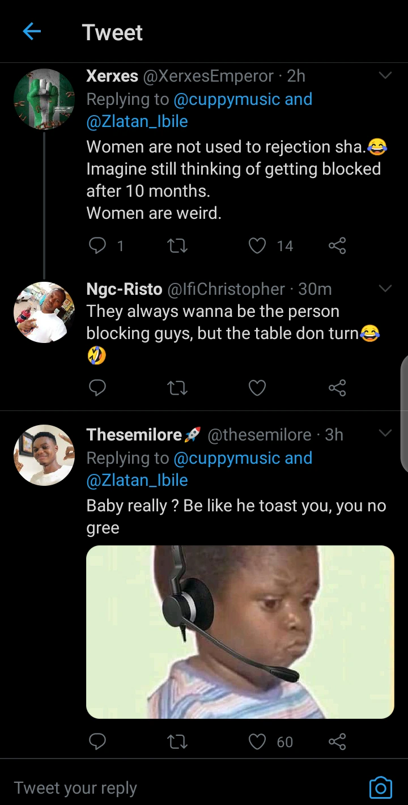This screenshot has width=408, height=805.
Task: Retweet Ngc-Risto's tweet
Action: 178,388
